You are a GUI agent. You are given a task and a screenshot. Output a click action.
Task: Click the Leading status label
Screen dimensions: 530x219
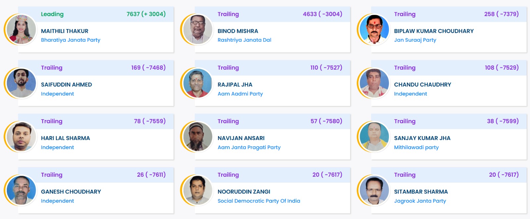tap(52, 14)
